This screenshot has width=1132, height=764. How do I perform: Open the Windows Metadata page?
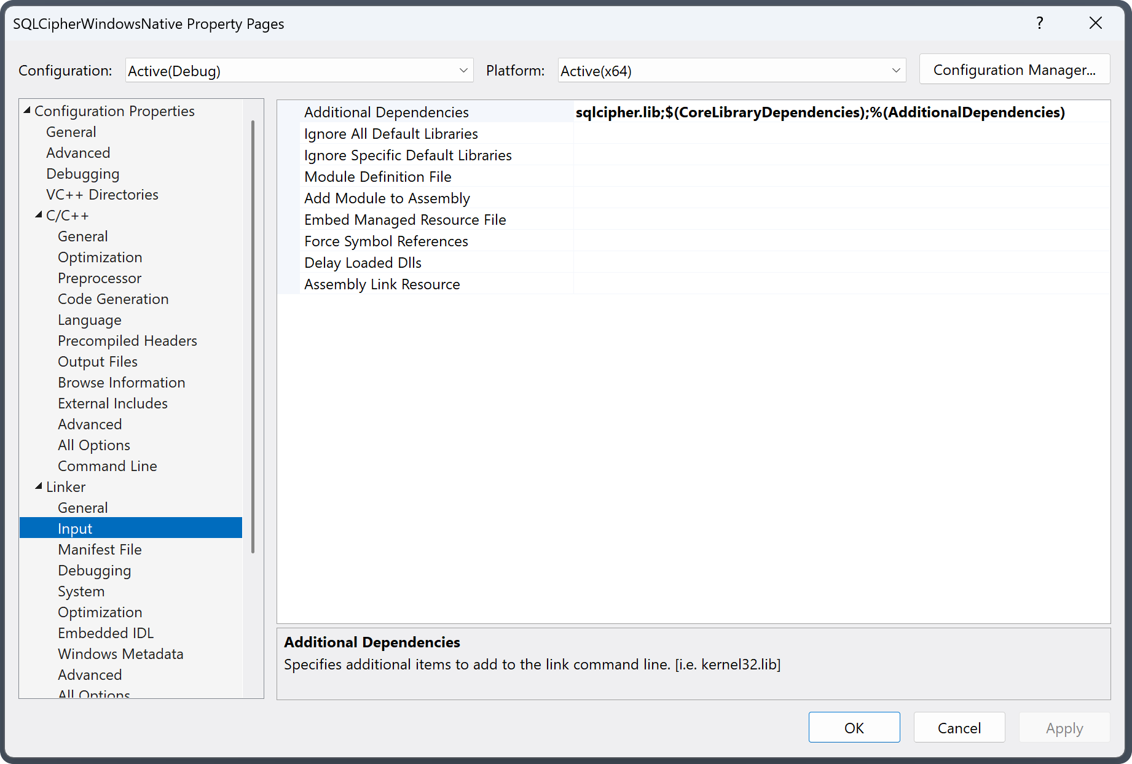tap(120, 654)
